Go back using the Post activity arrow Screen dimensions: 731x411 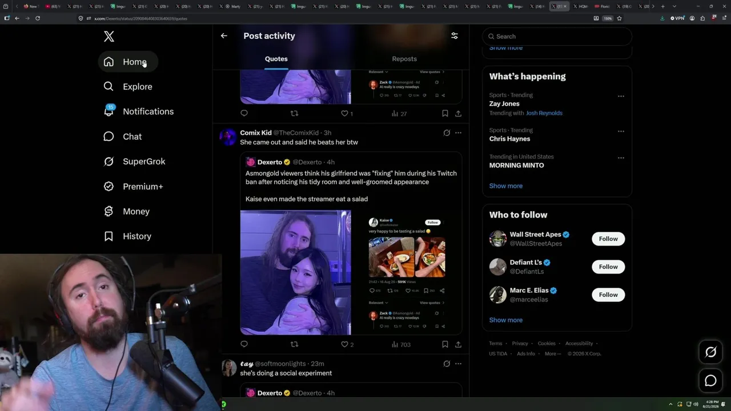point(224,35)
